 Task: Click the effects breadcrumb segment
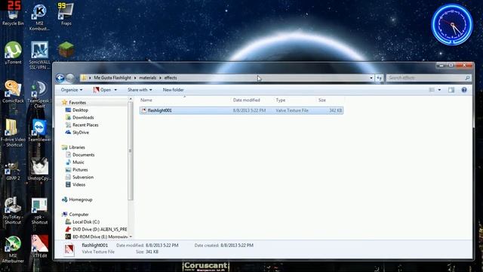tap(171, 78)
